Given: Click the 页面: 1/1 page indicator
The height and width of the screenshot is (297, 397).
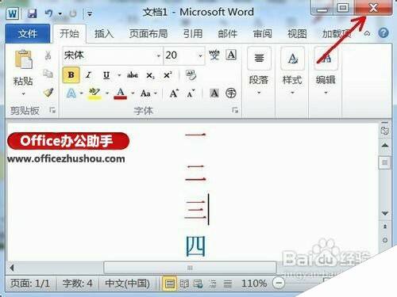Looking at the screenshot, I should coord(30,284).
